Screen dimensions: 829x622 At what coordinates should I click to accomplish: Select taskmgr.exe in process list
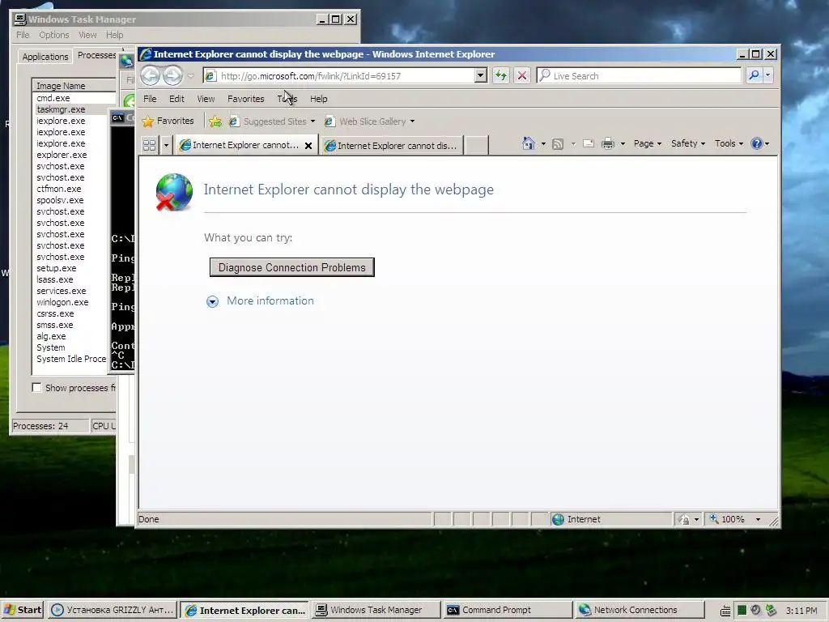pos(61,109)
